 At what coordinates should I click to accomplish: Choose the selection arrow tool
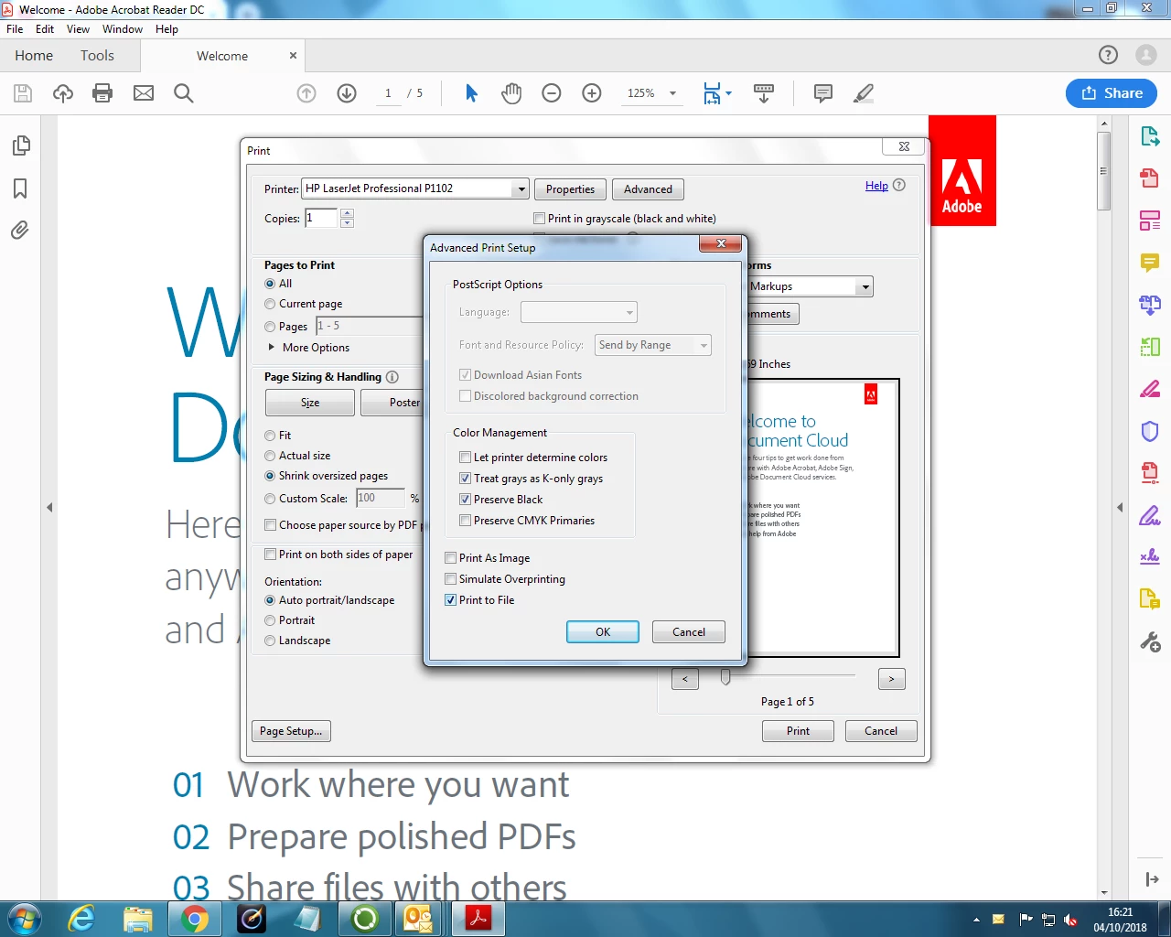471,93
